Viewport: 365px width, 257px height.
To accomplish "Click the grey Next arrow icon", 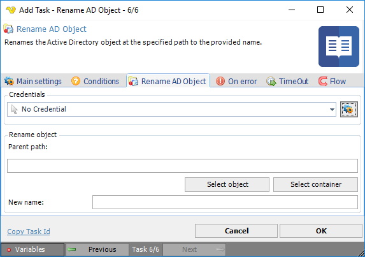I will tap(220, 249).
